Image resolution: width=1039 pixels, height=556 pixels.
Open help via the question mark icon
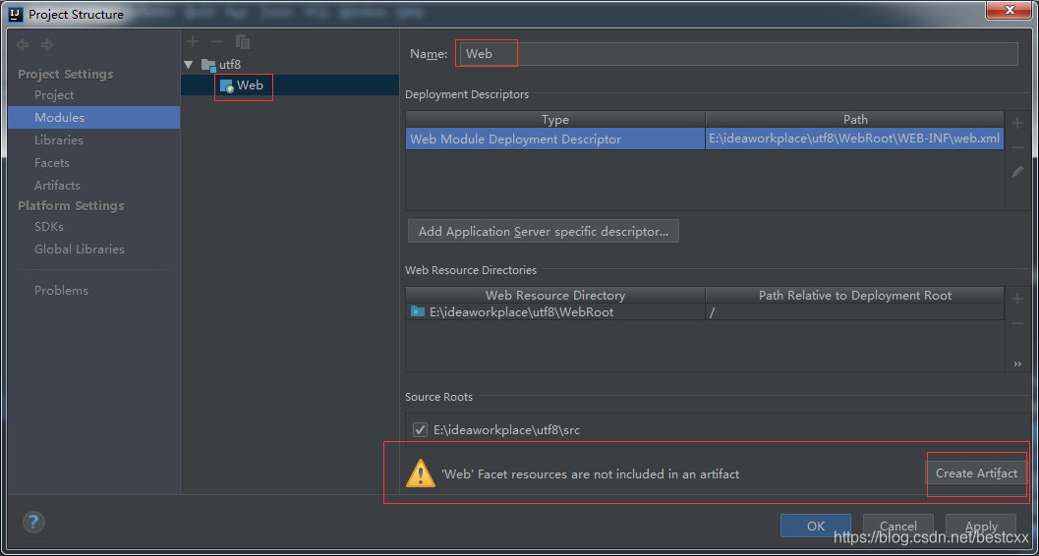coord(33,522)
